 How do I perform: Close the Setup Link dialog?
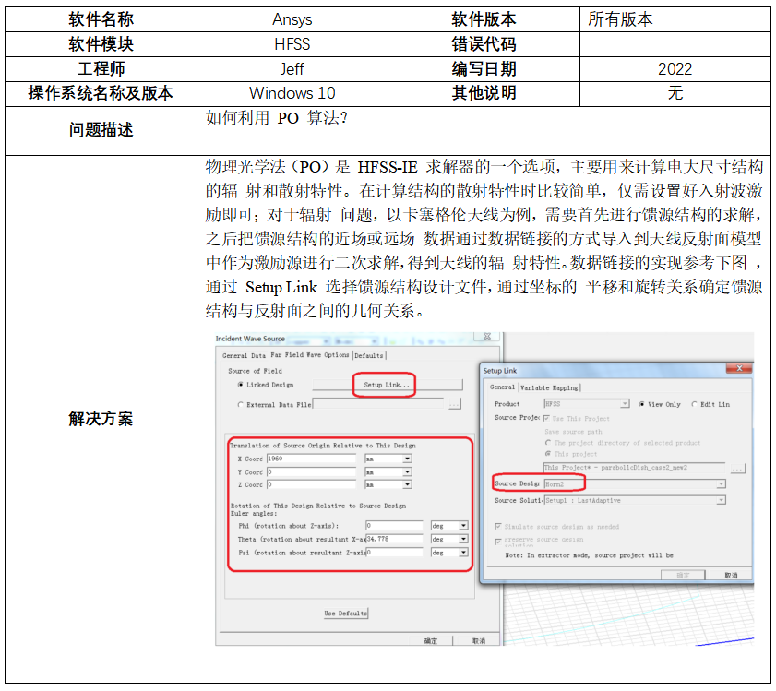[738, 370]
